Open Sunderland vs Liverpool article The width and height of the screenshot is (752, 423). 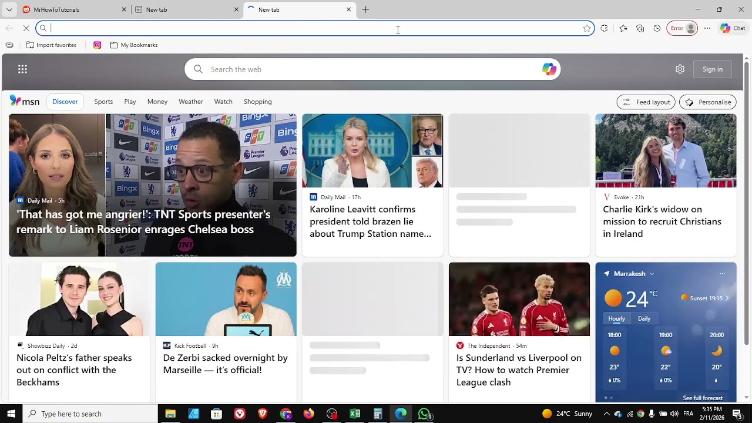coord(519,333)
